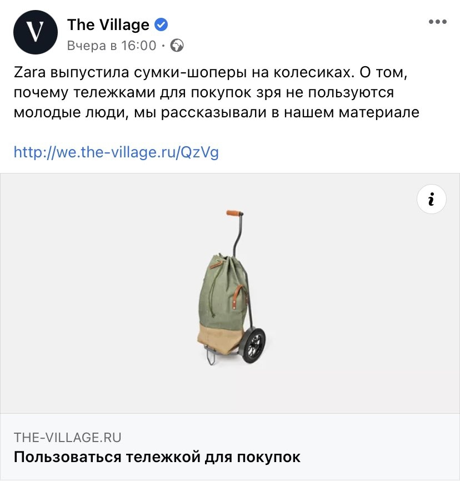The image size is (460, 491).
Task: Open the post timestamp "Вчера в 16:00"
Action: [112, 46]
